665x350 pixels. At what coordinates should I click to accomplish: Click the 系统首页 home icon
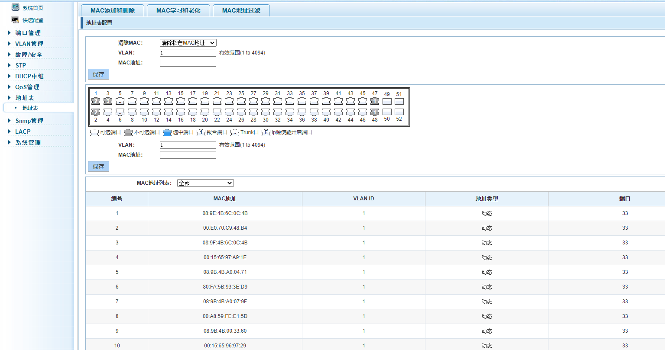(16, 7)
